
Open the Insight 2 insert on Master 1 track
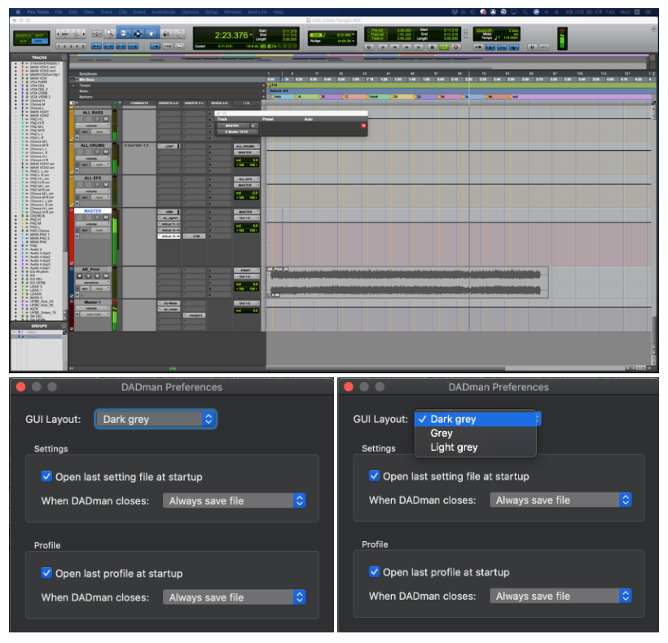195,315
